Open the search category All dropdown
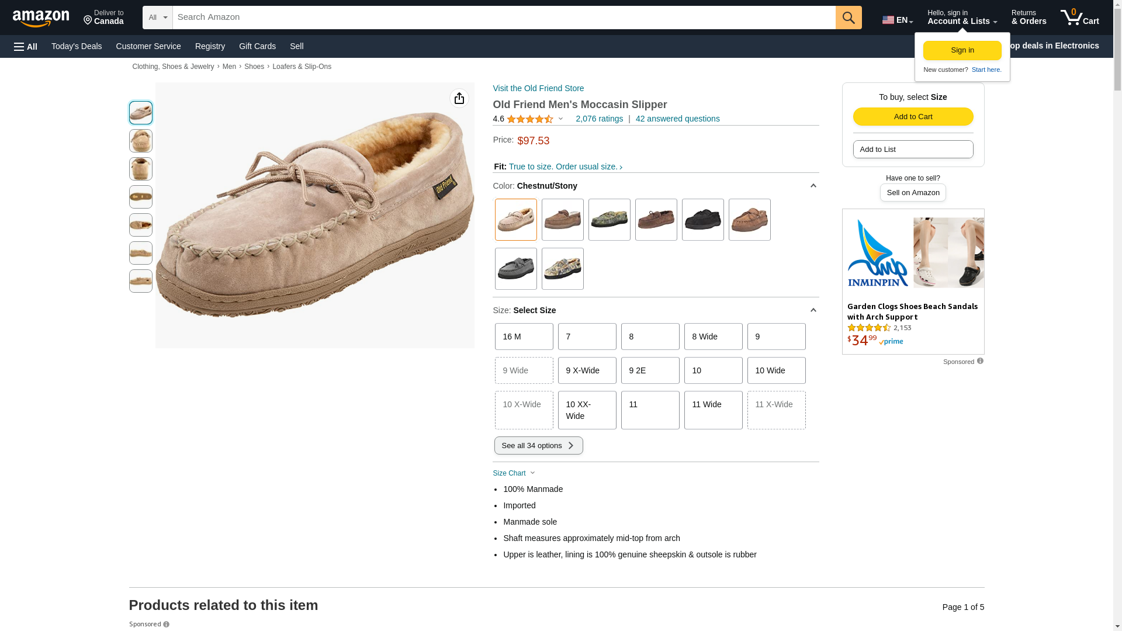1122x631 pixels. click(157, 18)
